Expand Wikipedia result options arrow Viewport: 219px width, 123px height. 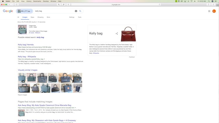44,59
